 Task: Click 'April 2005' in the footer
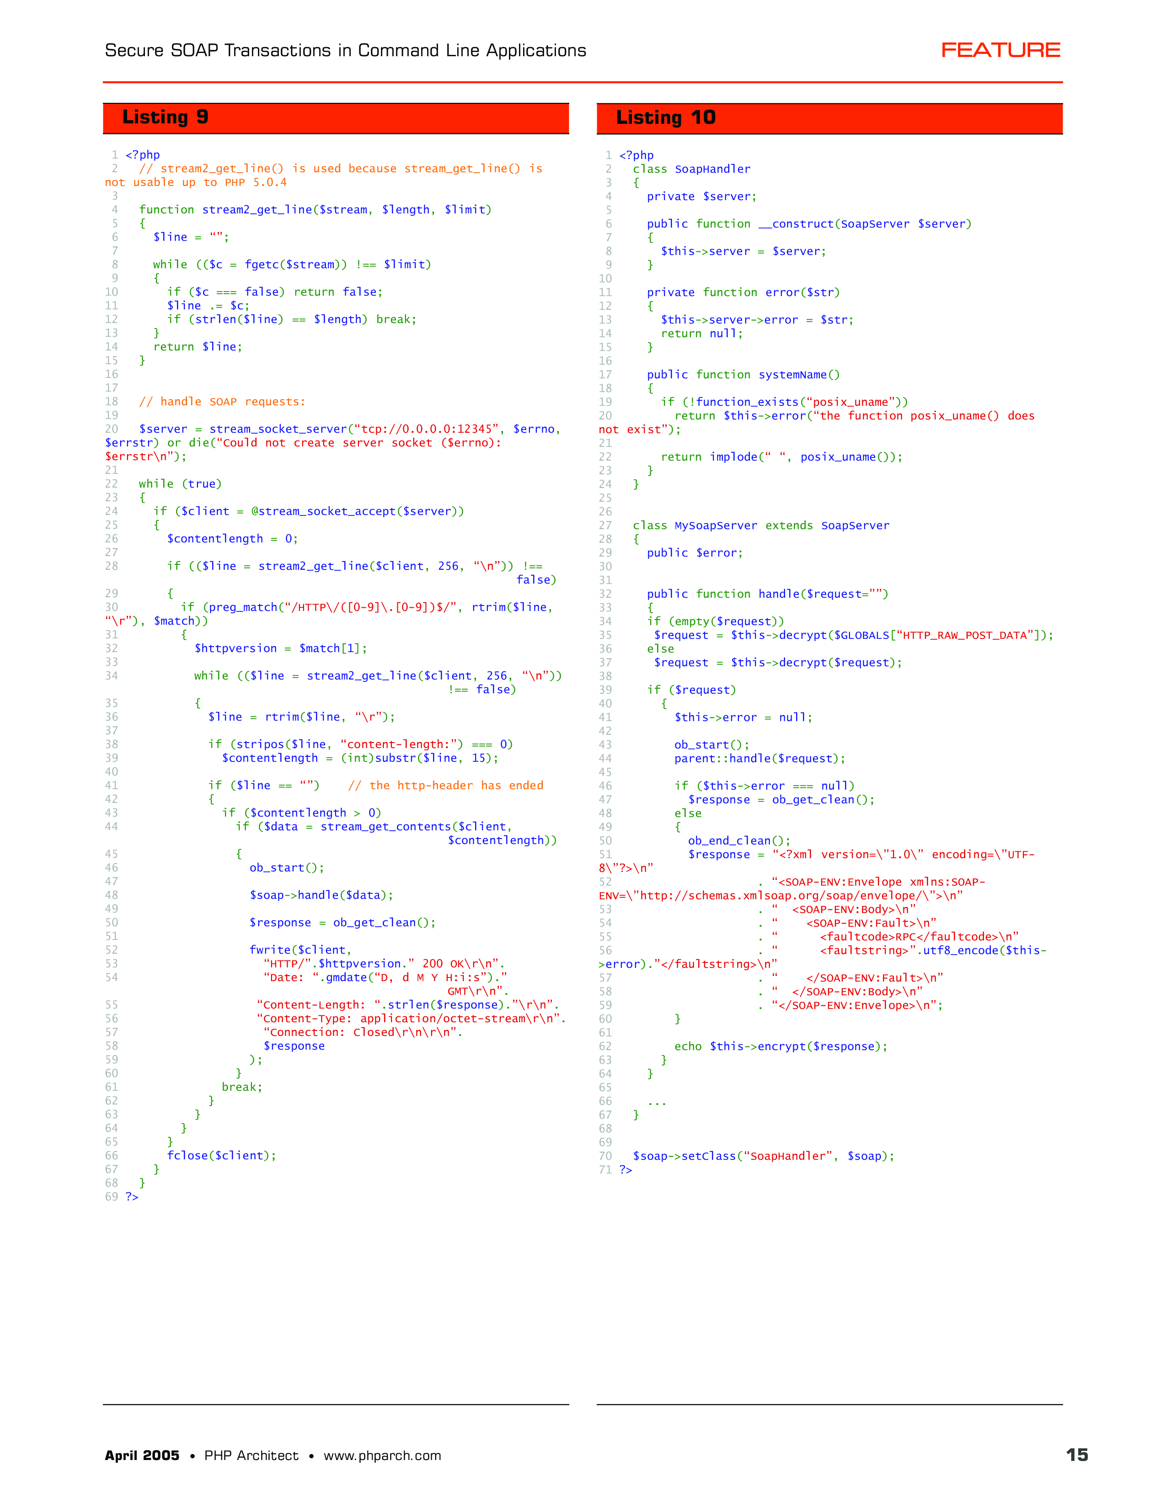[x=142, y=1455]
